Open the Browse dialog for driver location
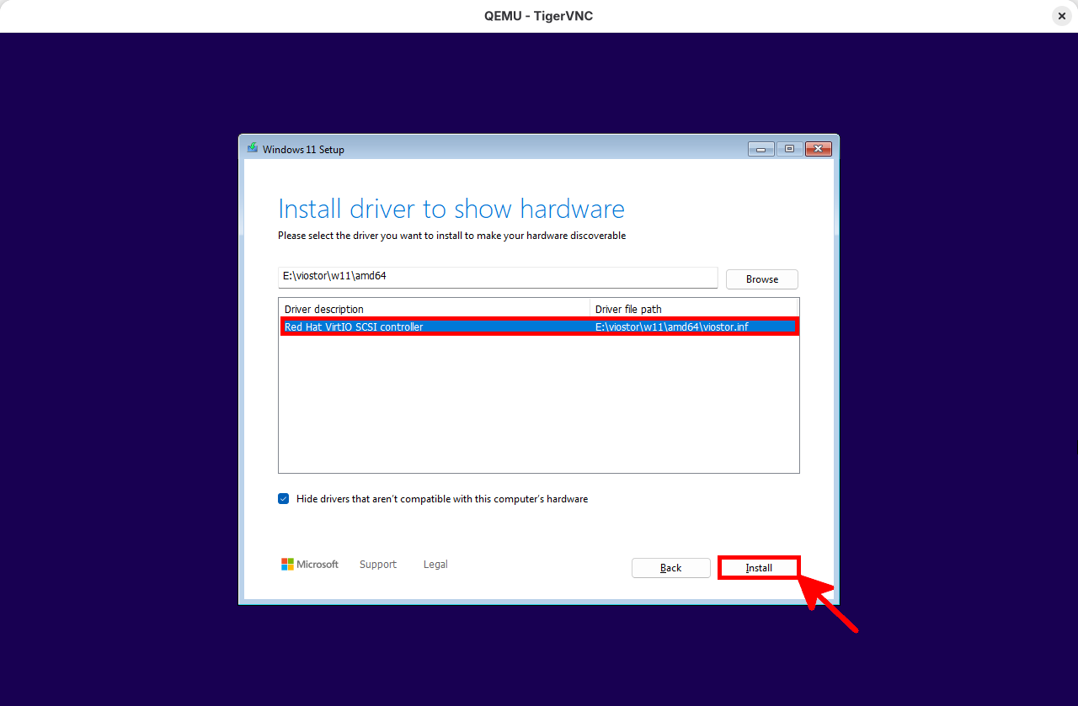Screen dimensions: 1078x706 pos(761,279)
